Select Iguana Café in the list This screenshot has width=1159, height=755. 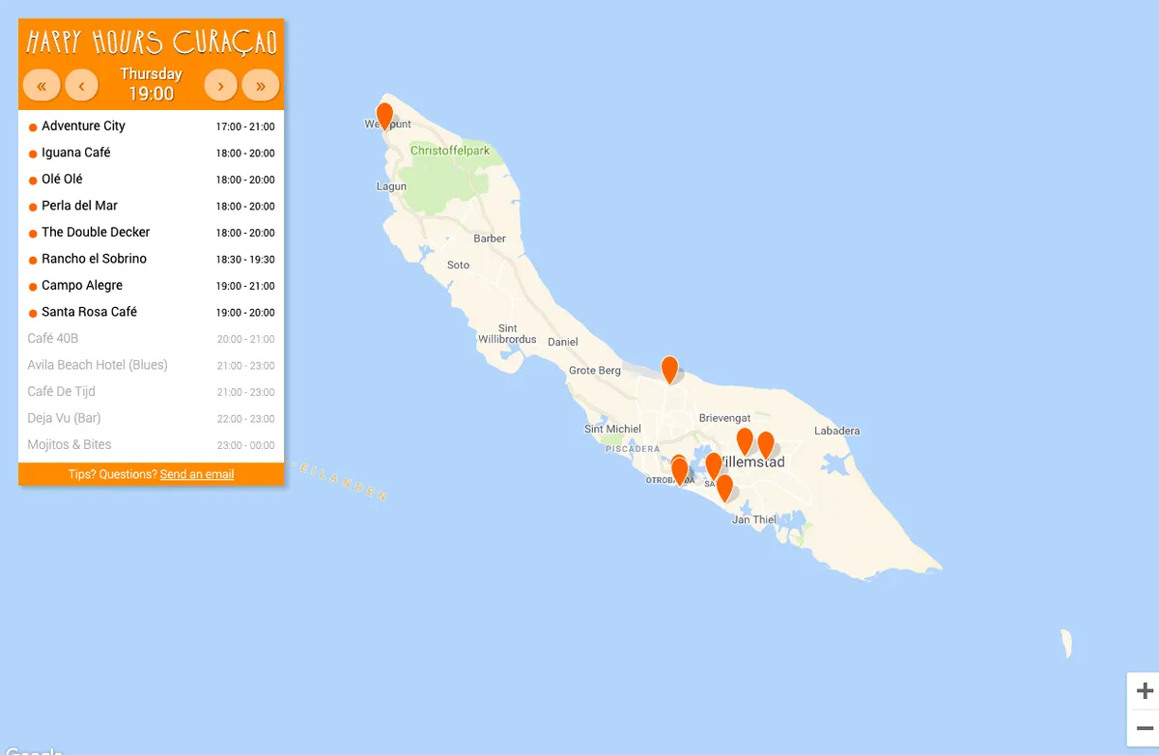pos(152,153)
